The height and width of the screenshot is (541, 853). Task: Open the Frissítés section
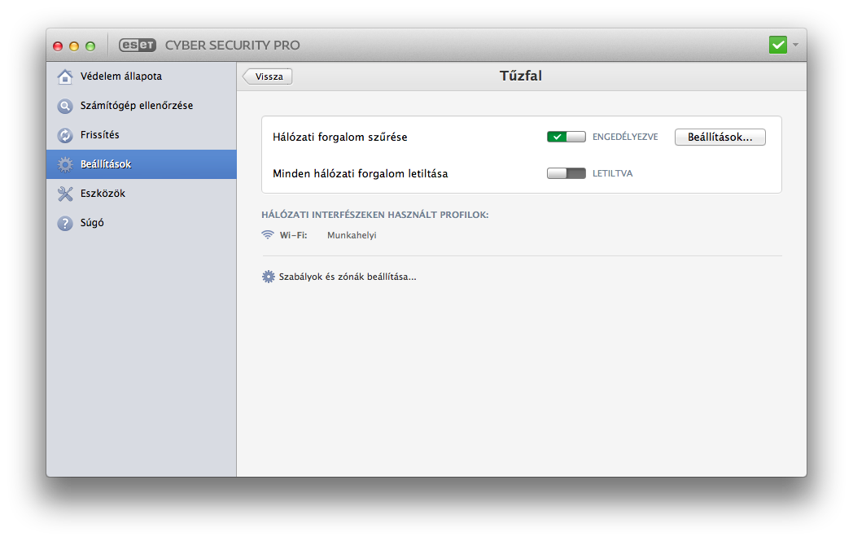click(142, 135)
